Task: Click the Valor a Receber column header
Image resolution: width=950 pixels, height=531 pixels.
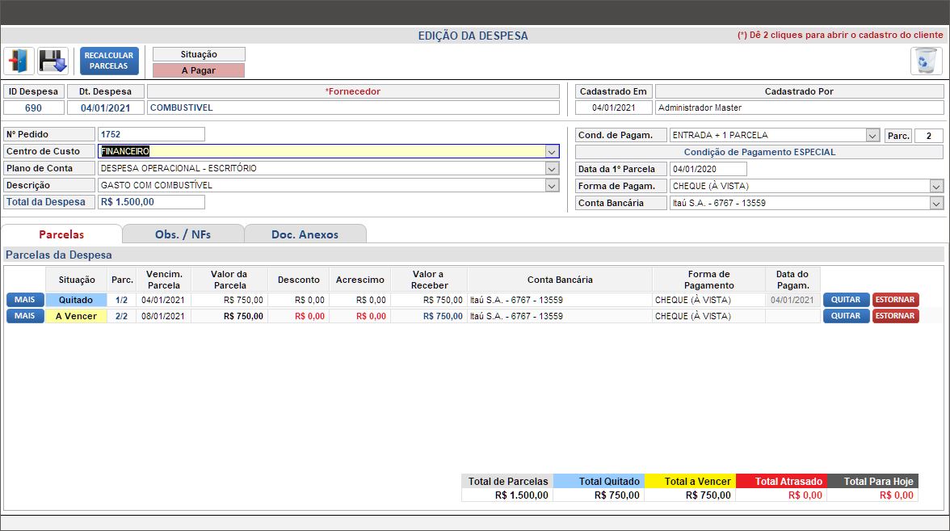Action: pos(429,280)
